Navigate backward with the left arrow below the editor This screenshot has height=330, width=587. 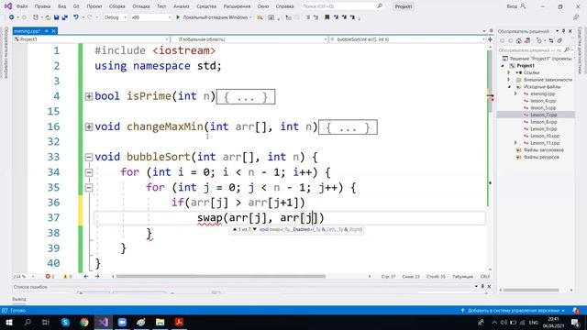tap(86, 277)
